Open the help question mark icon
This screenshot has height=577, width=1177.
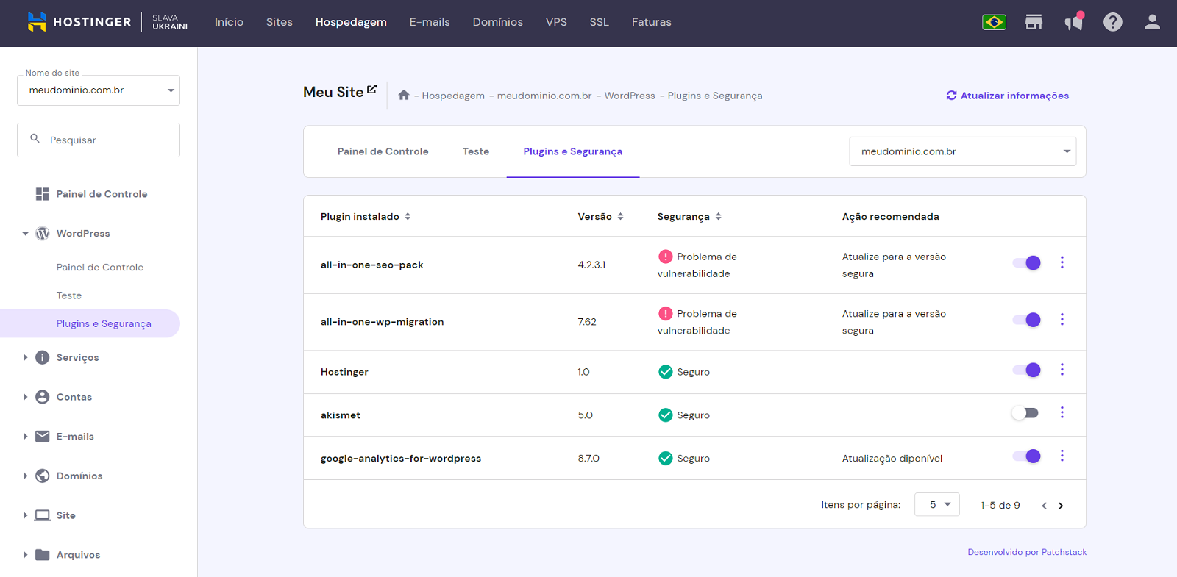pyautogui.click(x=1113, y=22)
